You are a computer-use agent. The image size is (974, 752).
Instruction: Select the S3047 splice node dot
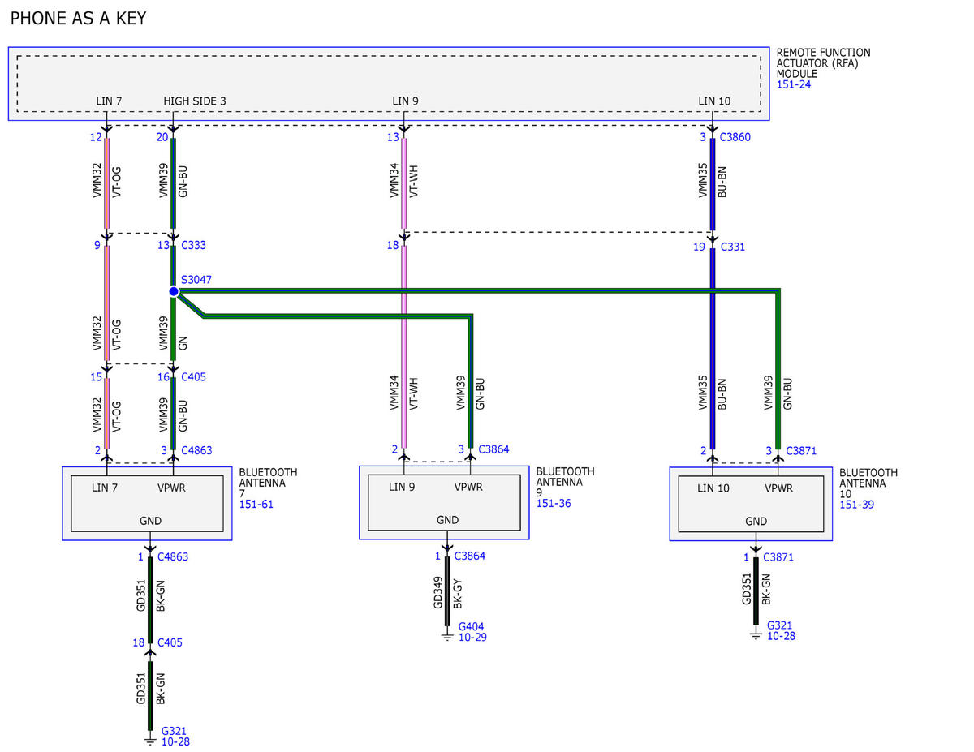(x=173, y=291)
